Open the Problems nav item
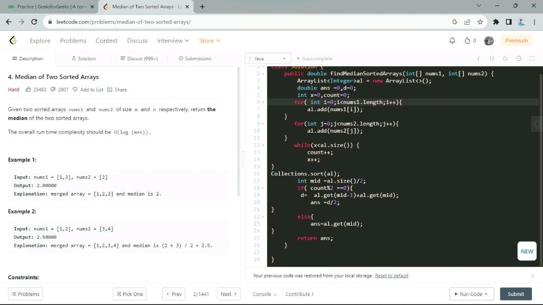The width and height of the screenshot is (543, 305). (x=73, y=41)
